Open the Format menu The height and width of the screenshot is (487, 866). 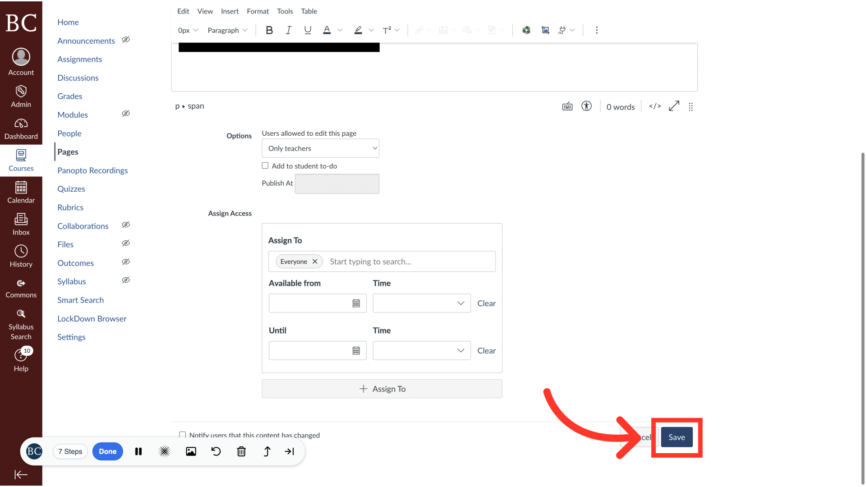tap(258, 11)
